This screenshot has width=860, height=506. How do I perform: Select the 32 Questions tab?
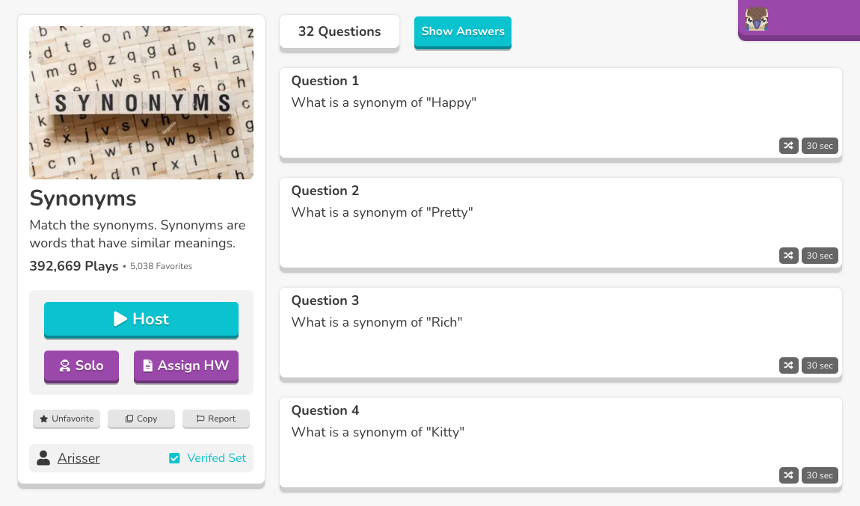click(339, 31)
